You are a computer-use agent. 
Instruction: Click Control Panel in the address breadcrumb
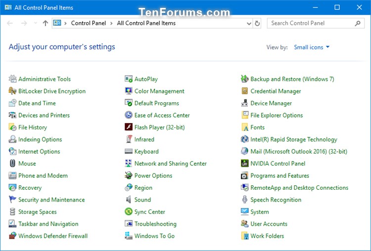(x=88, y=23)
